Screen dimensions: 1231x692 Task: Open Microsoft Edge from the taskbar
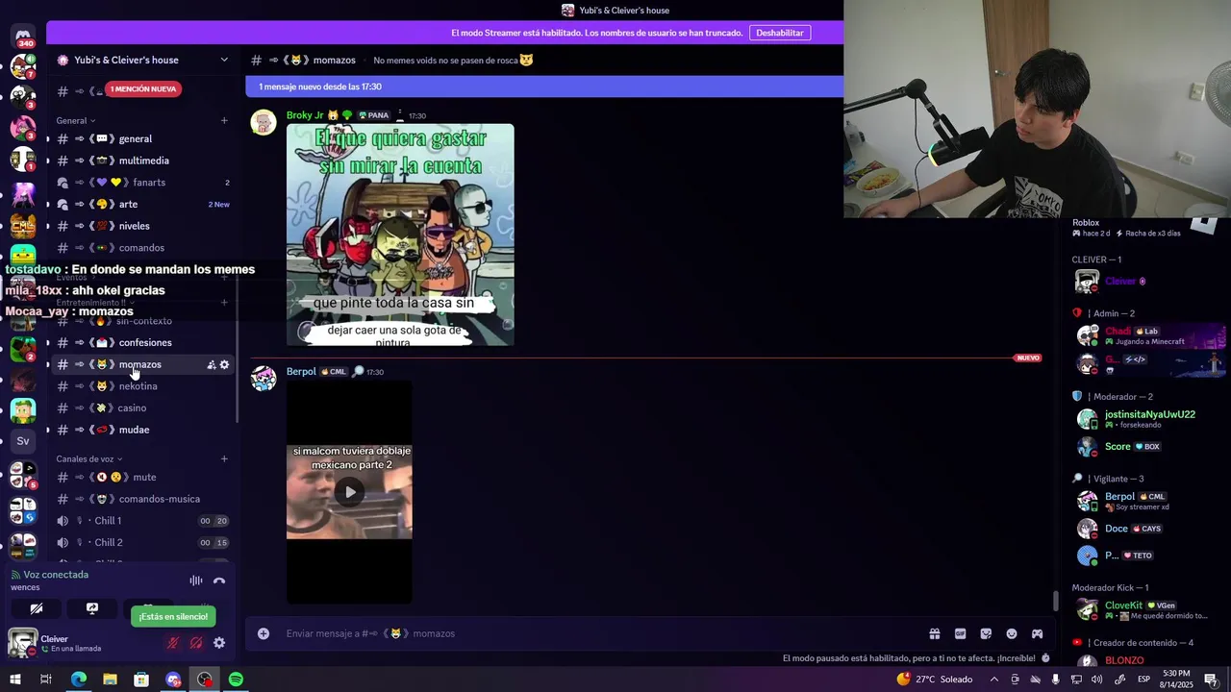(x=79, y=680)
